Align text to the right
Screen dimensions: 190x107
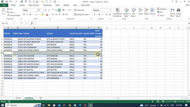coord(59,15)
